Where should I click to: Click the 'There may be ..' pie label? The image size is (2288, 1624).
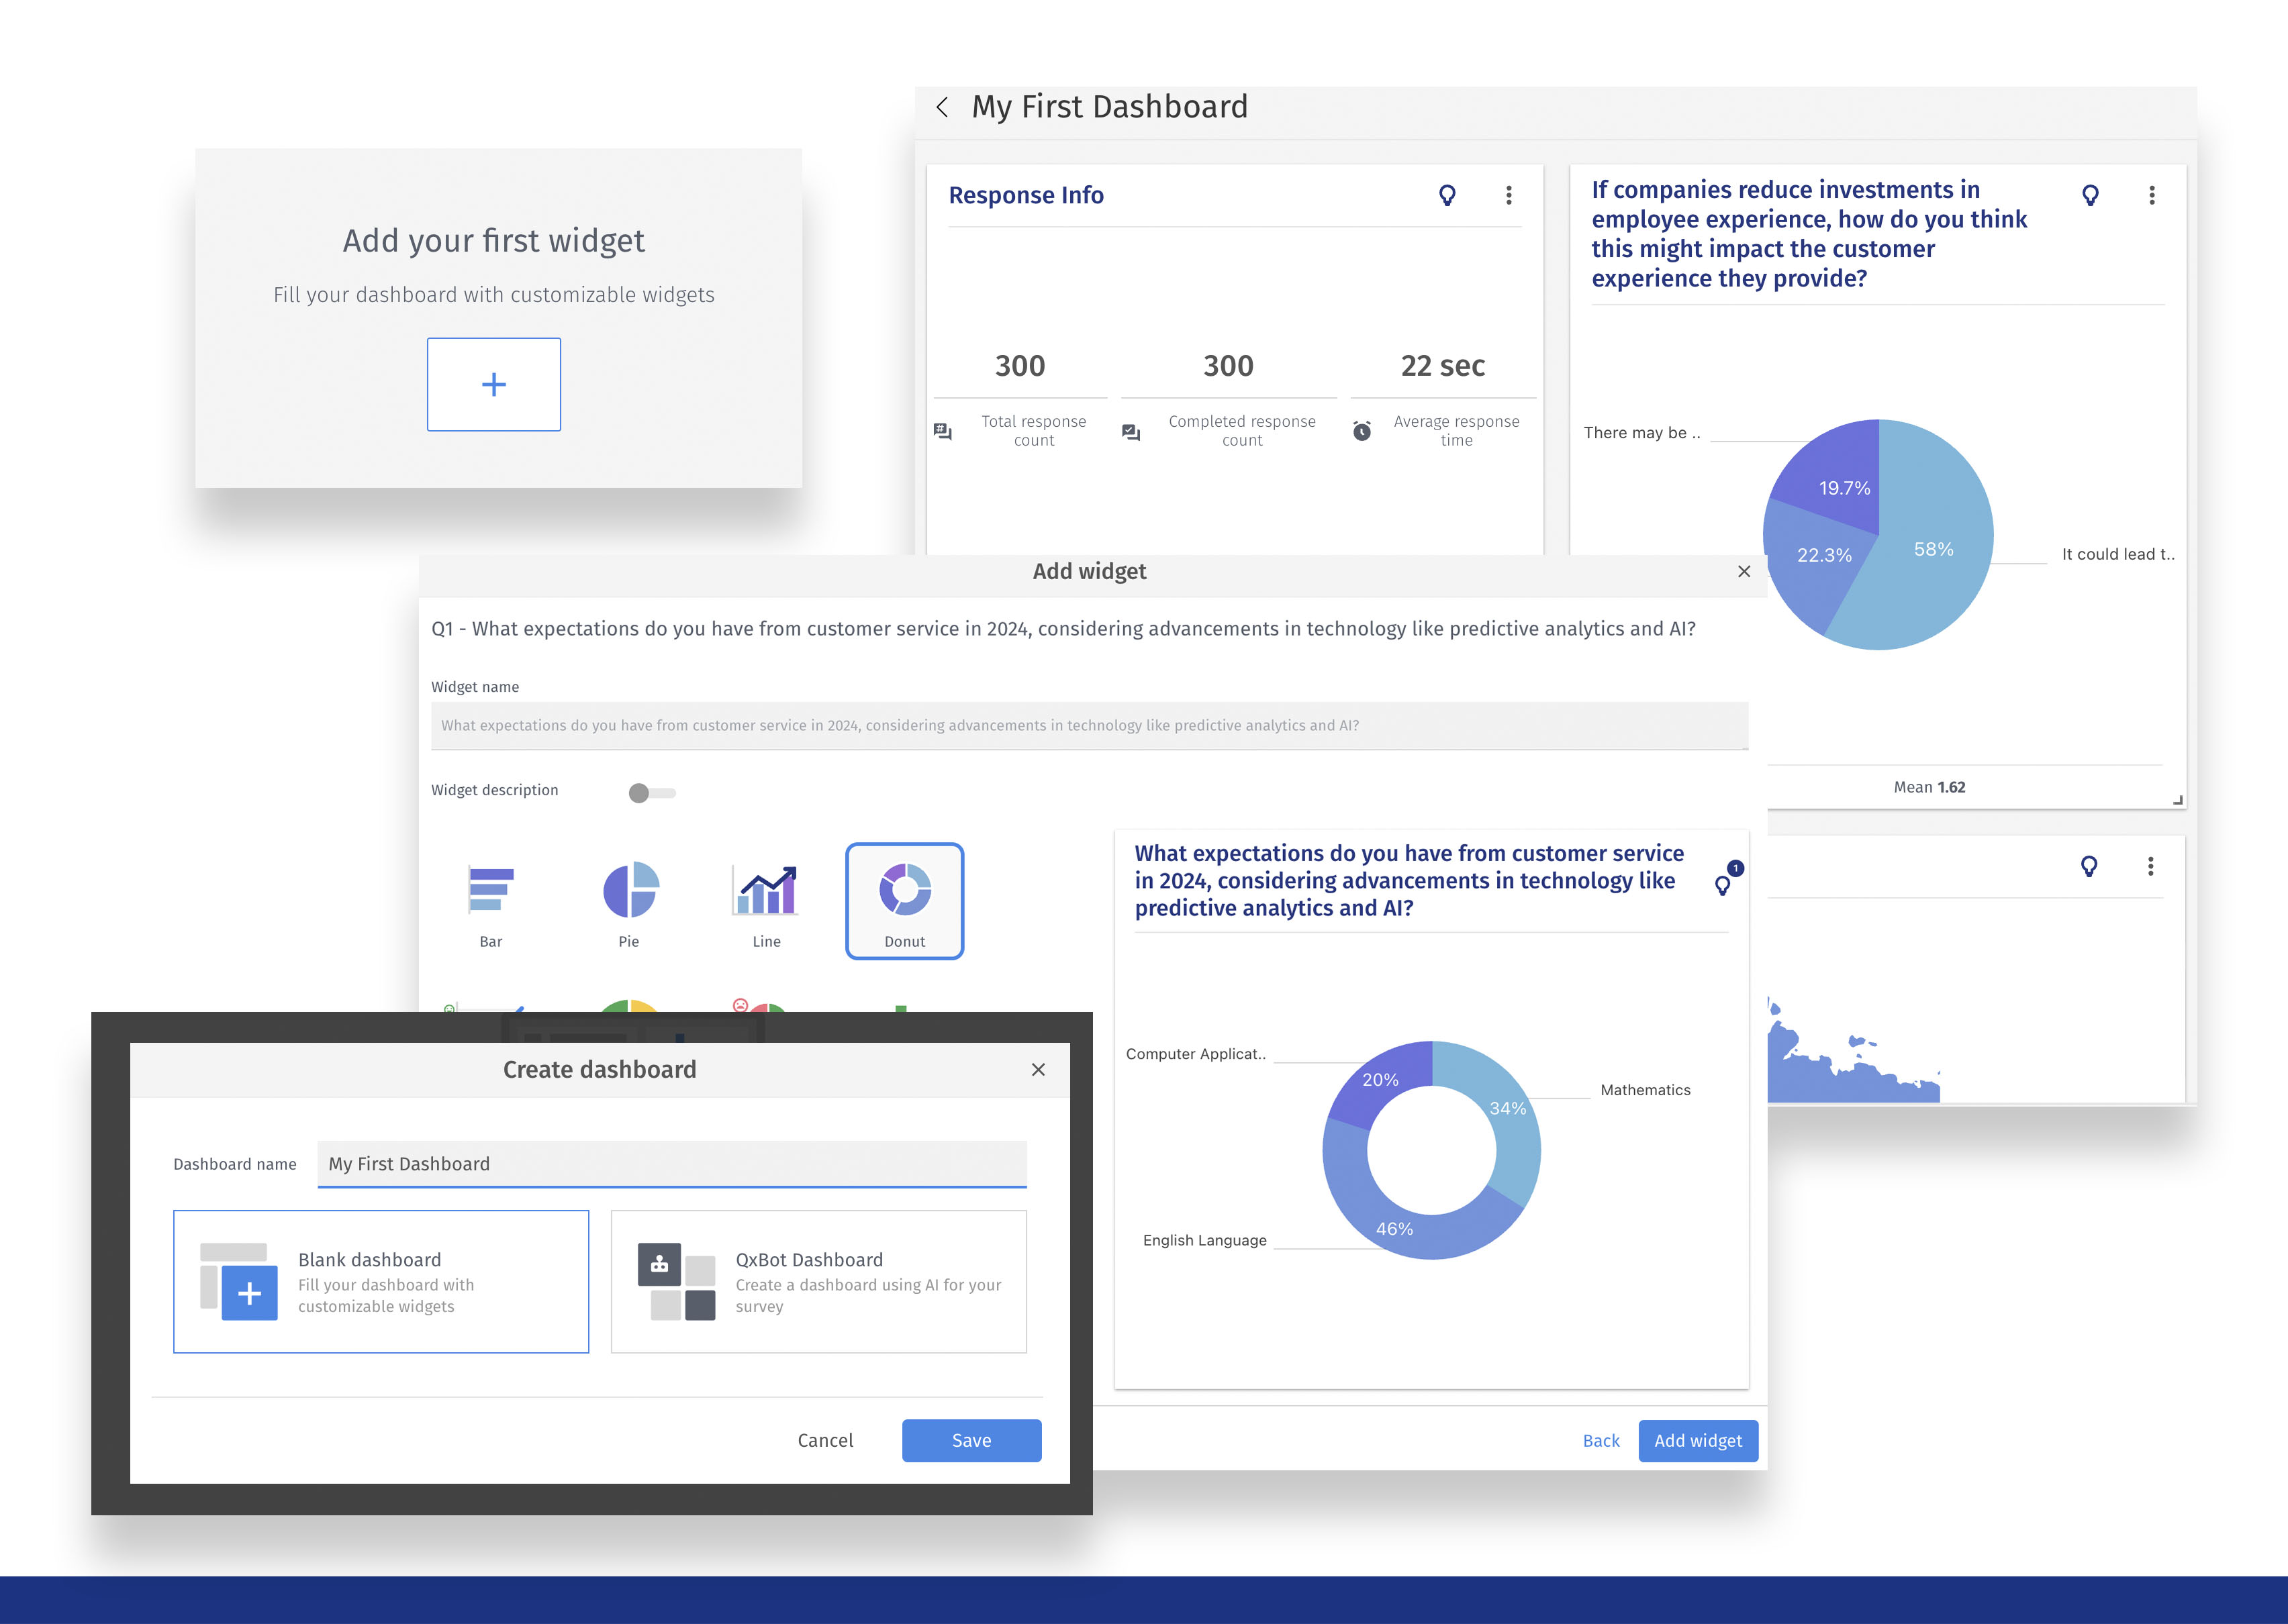tap(1641, 432)
